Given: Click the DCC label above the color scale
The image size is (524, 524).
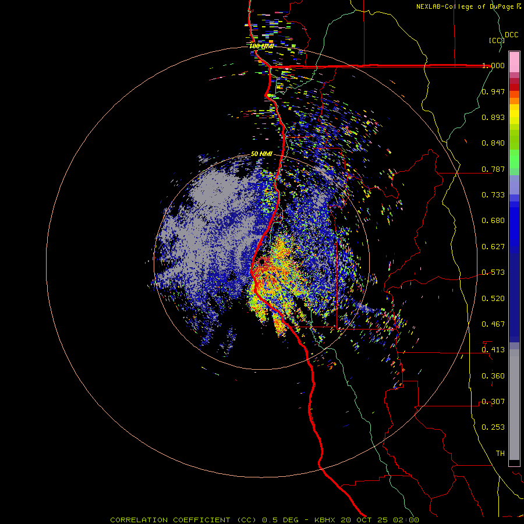Looking at the screenshot, I should (x=512, y=35).
